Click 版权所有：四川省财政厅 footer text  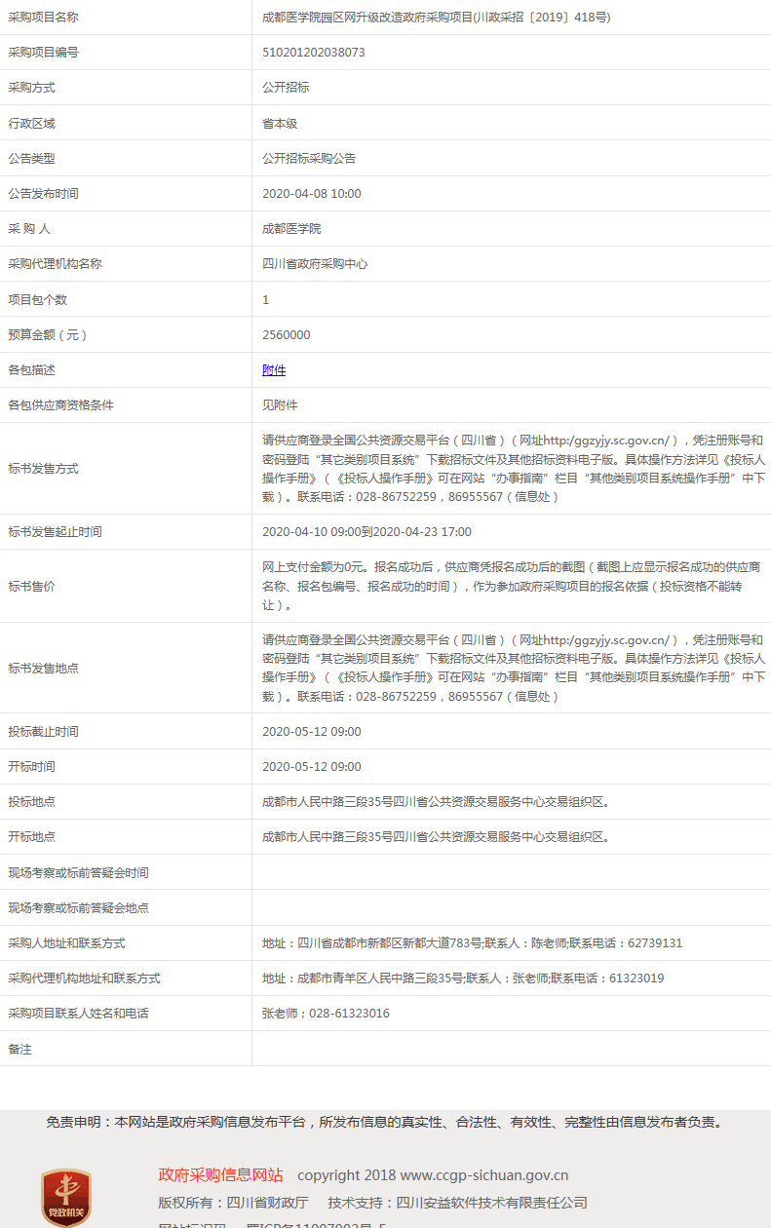point(233,1203)
